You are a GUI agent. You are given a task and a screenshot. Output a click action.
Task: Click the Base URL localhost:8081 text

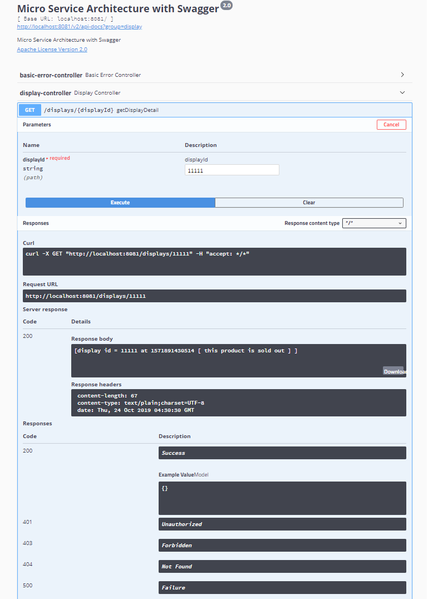coord(65,19)
